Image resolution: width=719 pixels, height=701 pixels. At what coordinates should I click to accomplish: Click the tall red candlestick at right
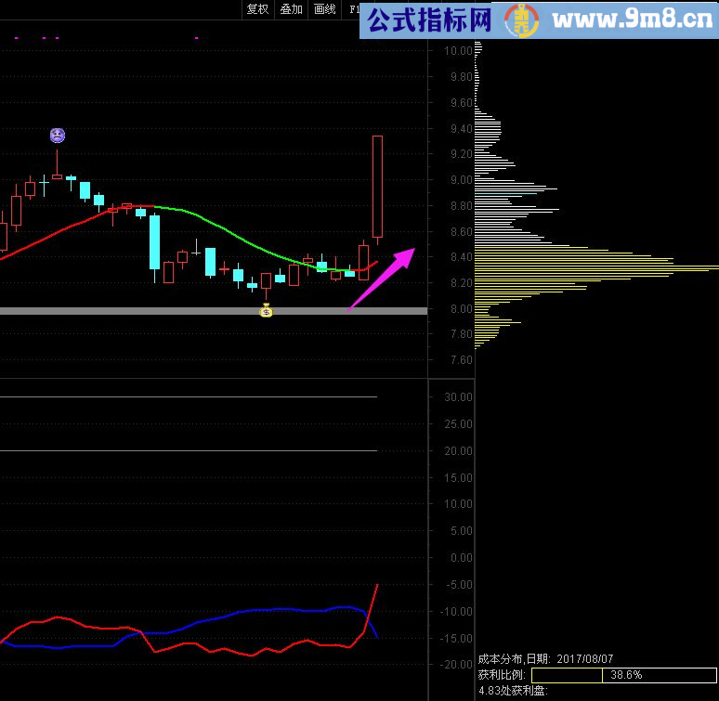click(x=377, y=186)
